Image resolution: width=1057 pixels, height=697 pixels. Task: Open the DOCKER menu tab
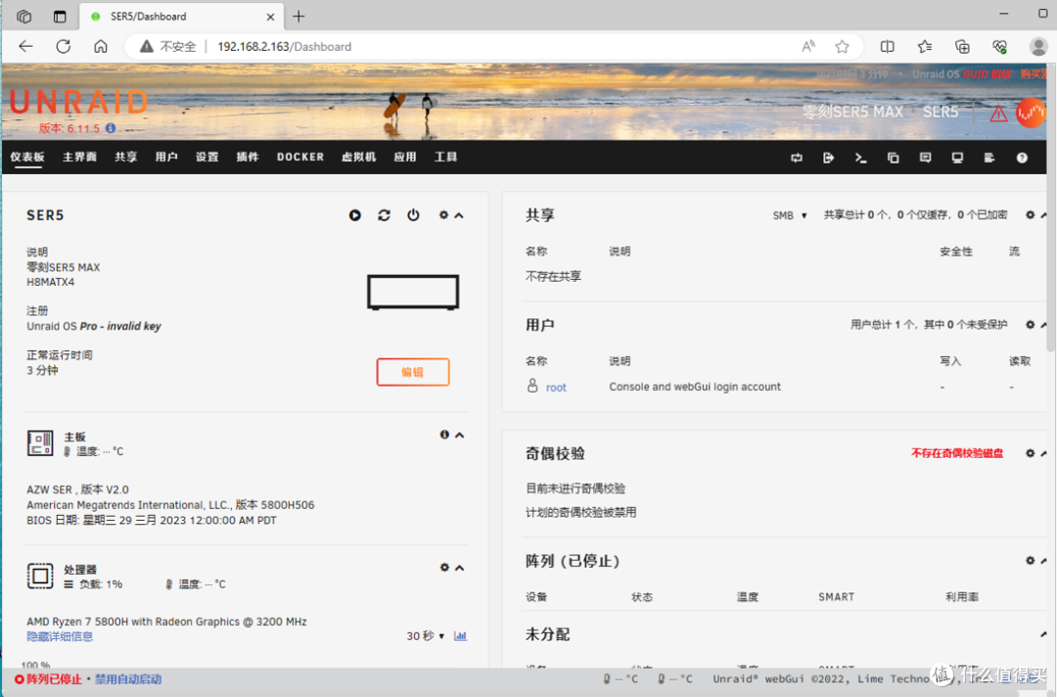click(x=300, y=157)
